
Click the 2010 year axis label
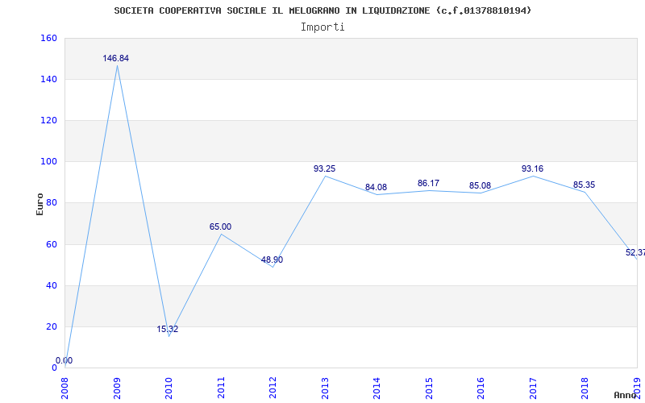point(169,388)
